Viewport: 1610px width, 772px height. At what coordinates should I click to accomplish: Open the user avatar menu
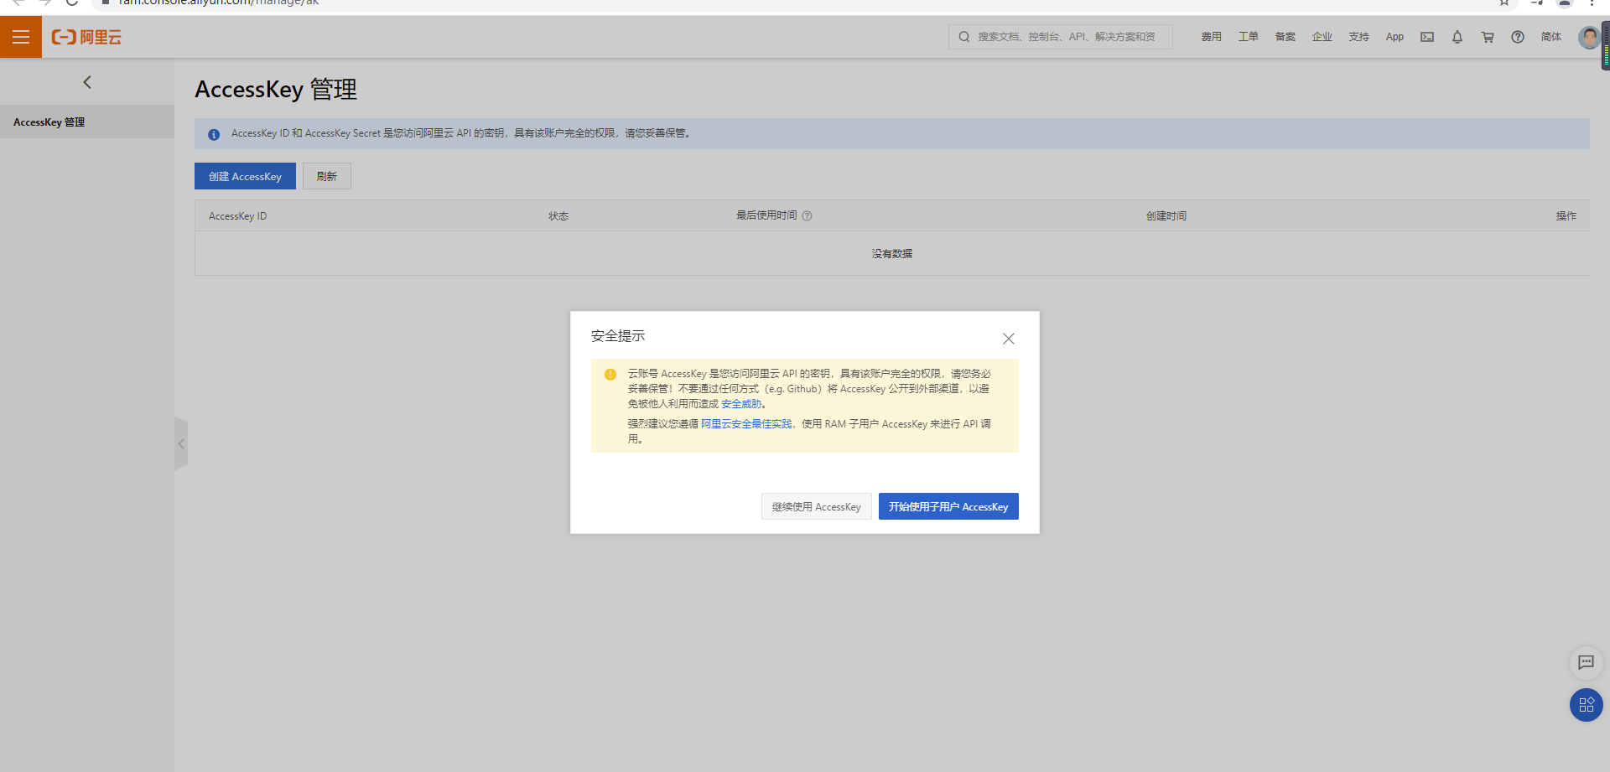[1589, 37]
